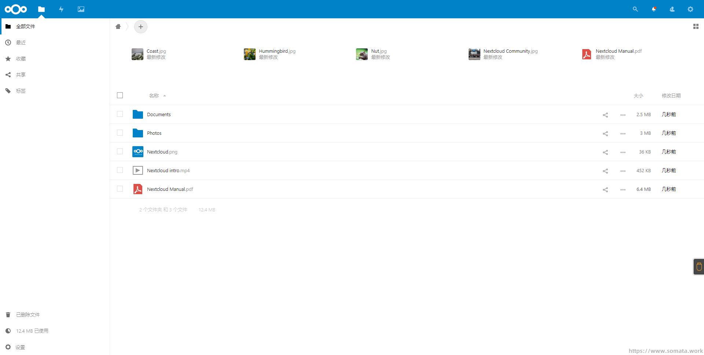Share Nextcloud intro.mp4 via share icon

605,171
